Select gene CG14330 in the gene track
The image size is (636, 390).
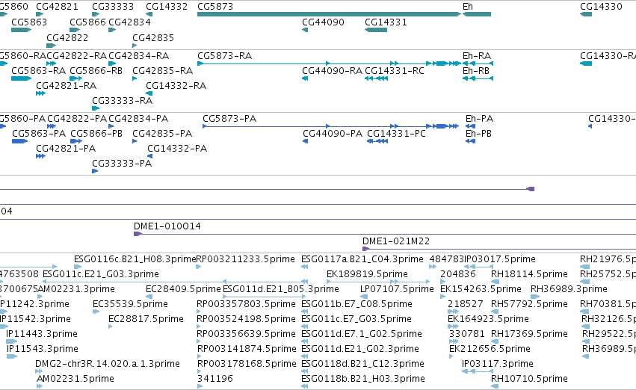point(601,7)
